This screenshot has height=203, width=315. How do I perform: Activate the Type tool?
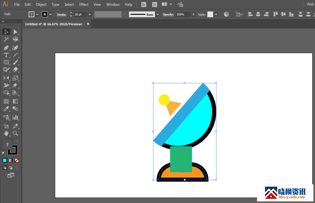pyautogui.click(x=6, y=55)
